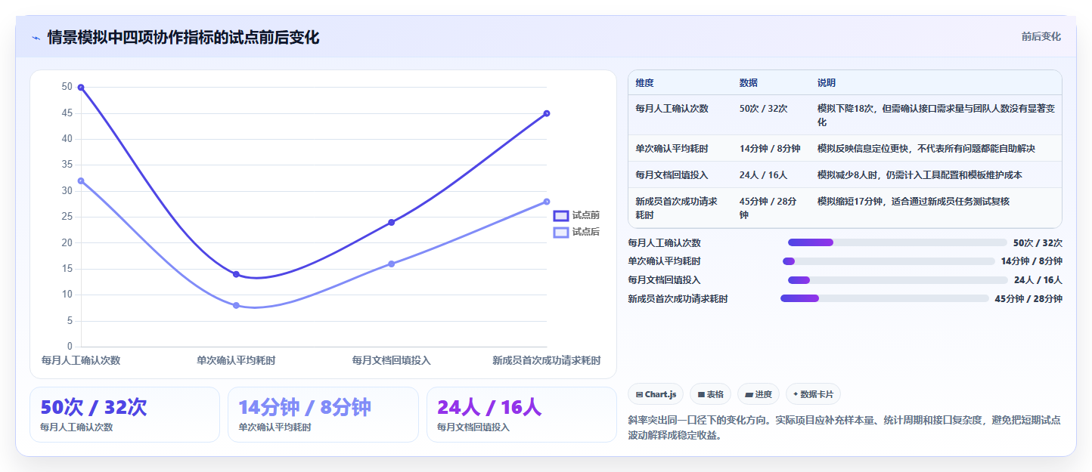The image size is (1092, 472).
Task: Click the 数据卡片 tag chip
Action: [x=813, y=394]
